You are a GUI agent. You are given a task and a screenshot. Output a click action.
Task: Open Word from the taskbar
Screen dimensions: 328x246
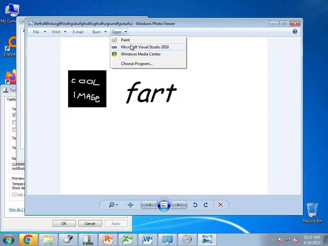pyautogui.click(x=147, y=240)
